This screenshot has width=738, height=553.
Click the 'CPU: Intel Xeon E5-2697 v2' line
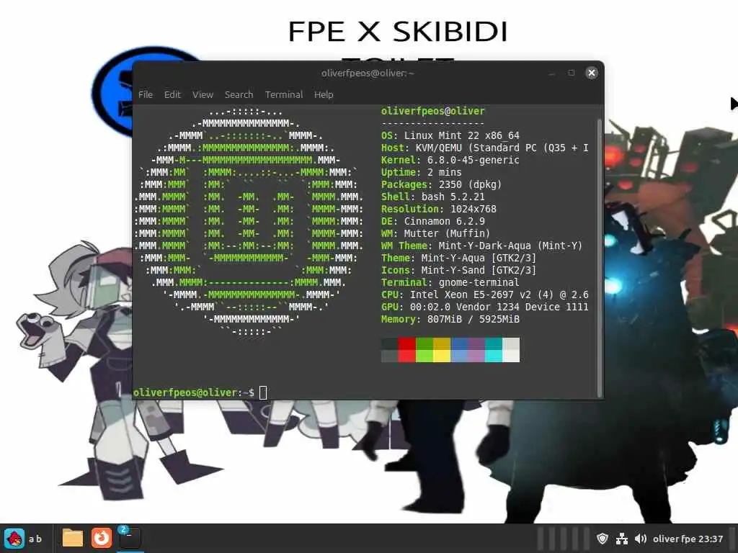(x=485, y=295)
